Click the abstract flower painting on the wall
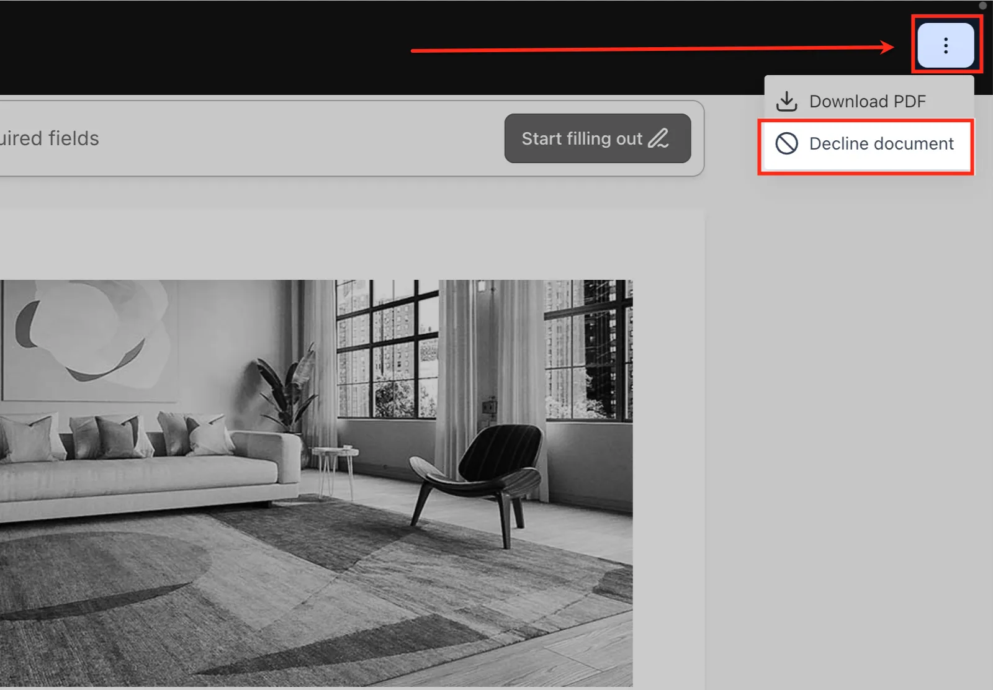Screen dimensions: 993x690 click(x=89, y=338)
